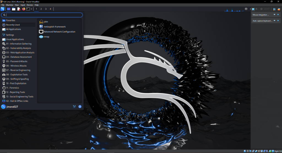The height and width of the screenshot is (153, 282).
Task: Expand the terminal launcher dropdown arrow
Action: click(31, 9)
